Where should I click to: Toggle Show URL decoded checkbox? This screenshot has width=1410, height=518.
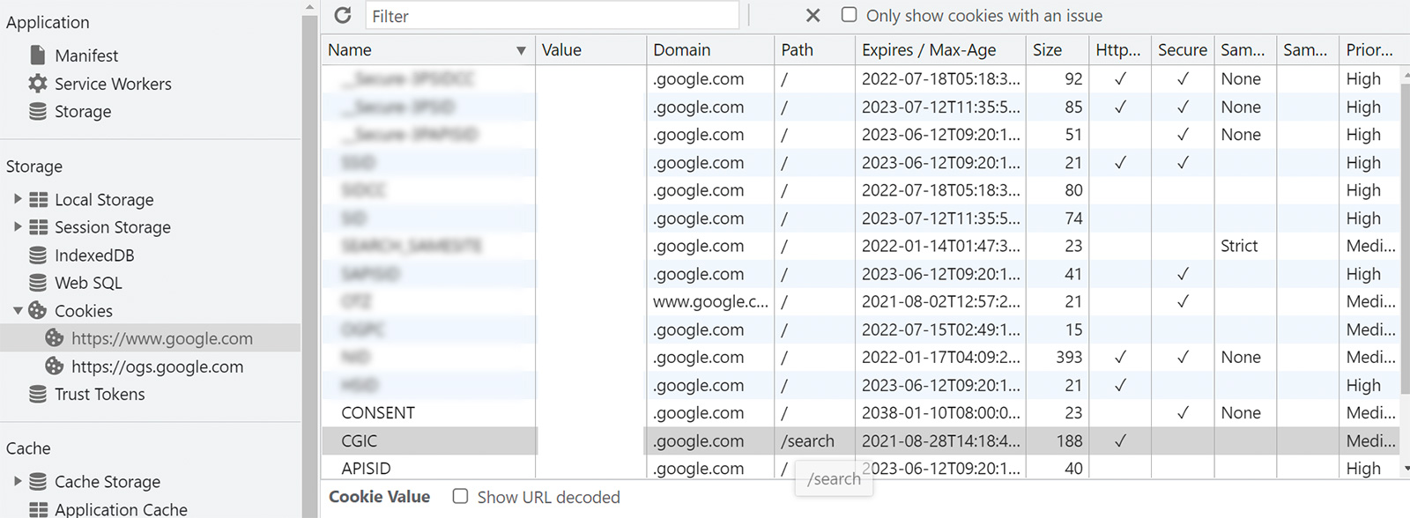coord(460,497)
